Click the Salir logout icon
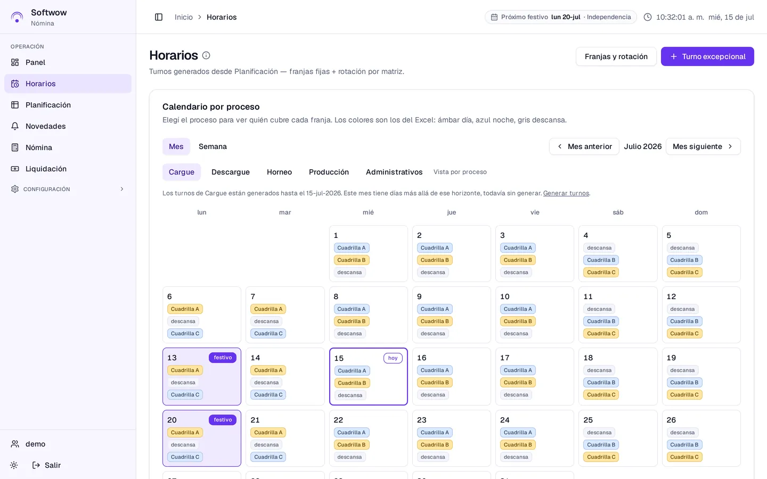The image size is (767, 479). [x=36, y=465]
